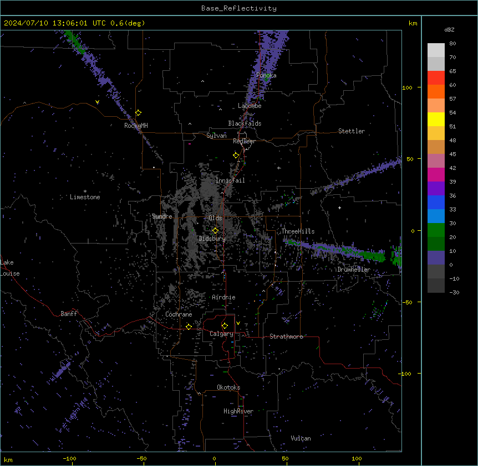This screenshot has height=466, width=478.
Task: Click the white asterisk marker east of Innisfail
Action: coord(279,168)
